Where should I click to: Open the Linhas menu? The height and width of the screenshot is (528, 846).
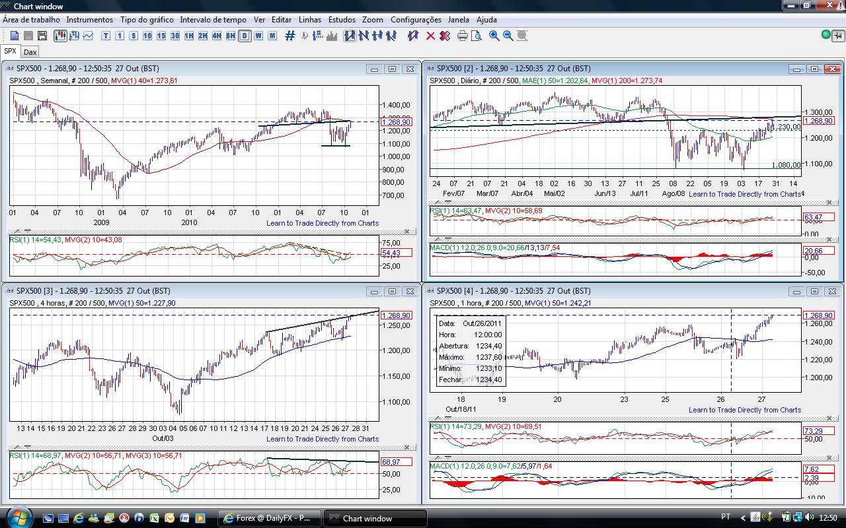point(310,20)
